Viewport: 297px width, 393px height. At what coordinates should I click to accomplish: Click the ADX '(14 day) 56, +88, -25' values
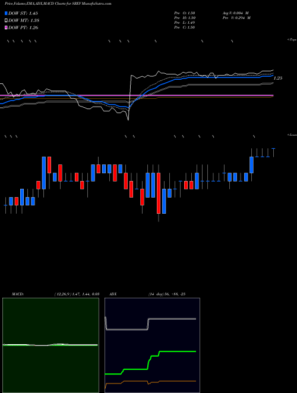pyautogui.click(x=166, y=294)
